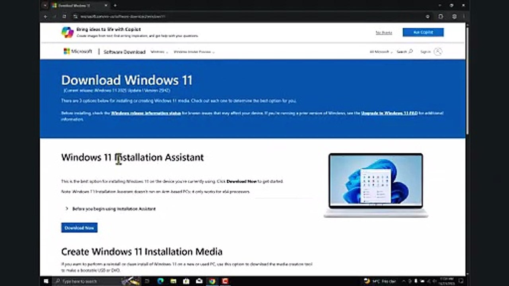The image size is (509, 286).
Task: Open the Sign in account icon
Action: pos(438,52)
